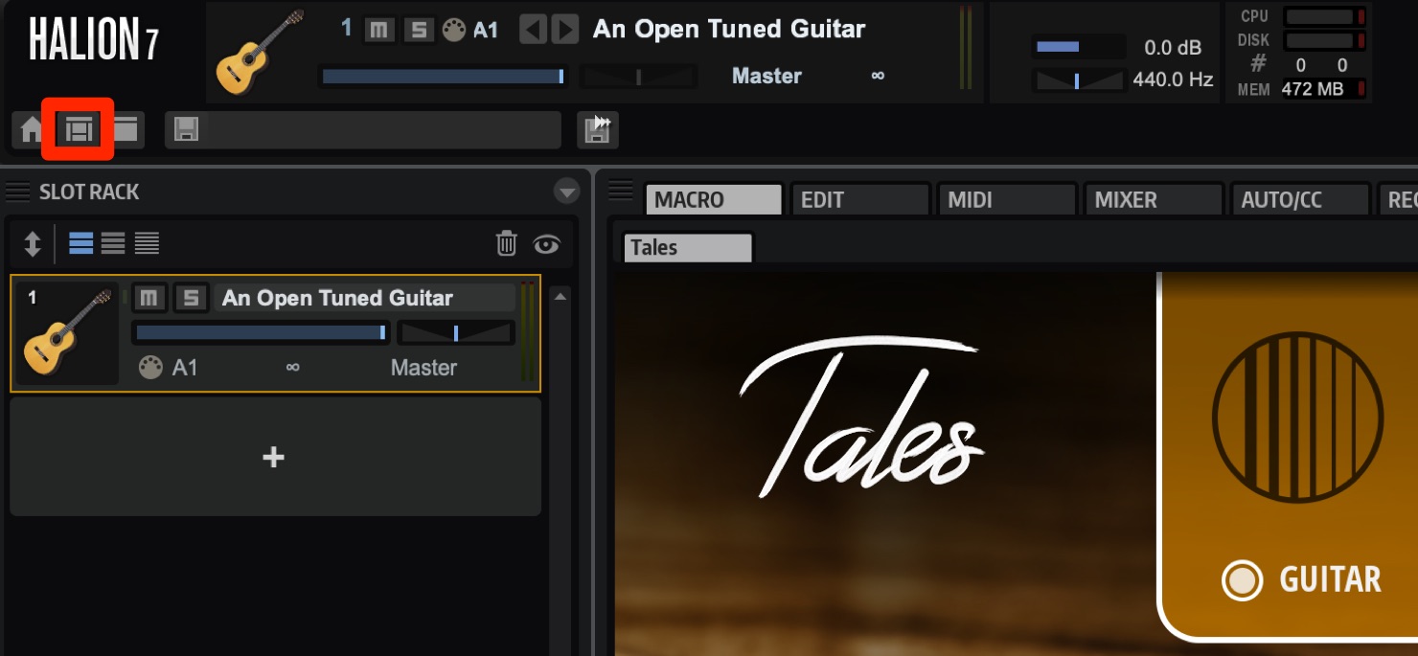Load the next program with the right arrow
Screen dimensions: 1418x656
coord(565,30)
